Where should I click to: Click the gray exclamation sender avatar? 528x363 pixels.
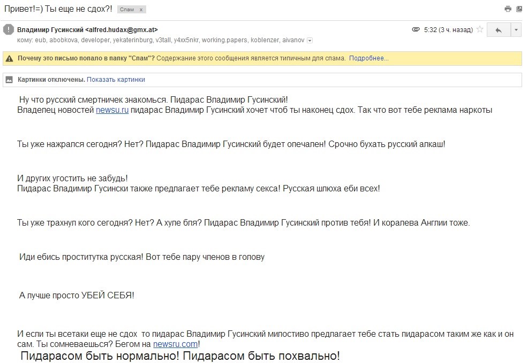pyautogui.click(x=9, y=29)
